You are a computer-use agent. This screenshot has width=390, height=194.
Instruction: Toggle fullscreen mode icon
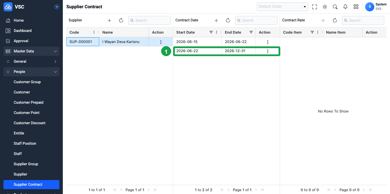pos(315,7)
